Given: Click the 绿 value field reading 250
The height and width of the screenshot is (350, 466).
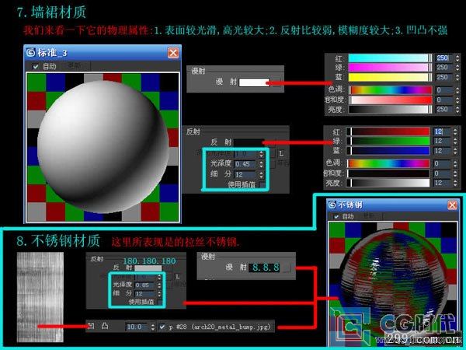Looking at the screenshot, I should 444,68.
